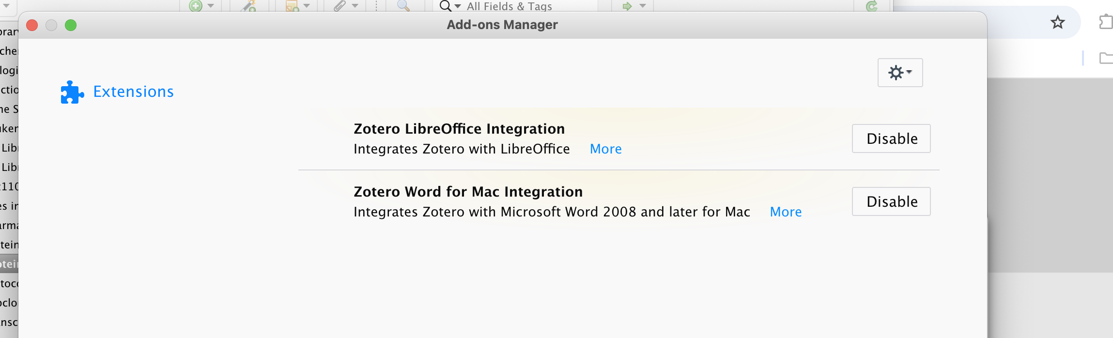Click the New Note icon
This screenshot has width=1113, height=338.
(x=292, y=6)
